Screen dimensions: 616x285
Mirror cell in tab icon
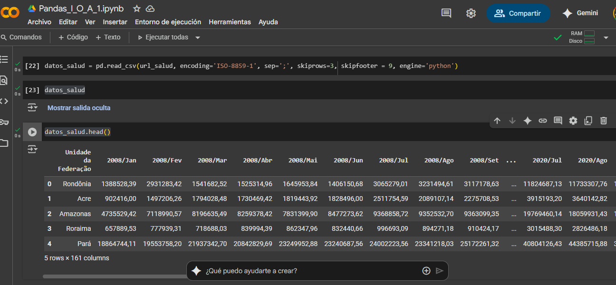(588, 121)
